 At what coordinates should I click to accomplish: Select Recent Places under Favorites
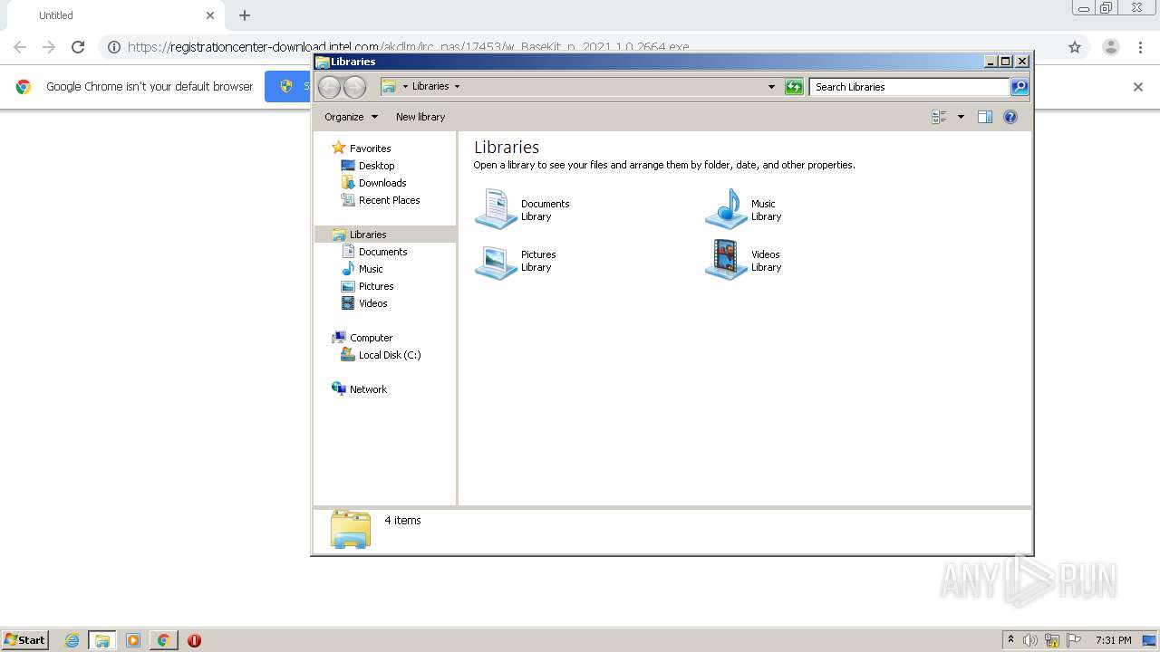tap(389, 200)
